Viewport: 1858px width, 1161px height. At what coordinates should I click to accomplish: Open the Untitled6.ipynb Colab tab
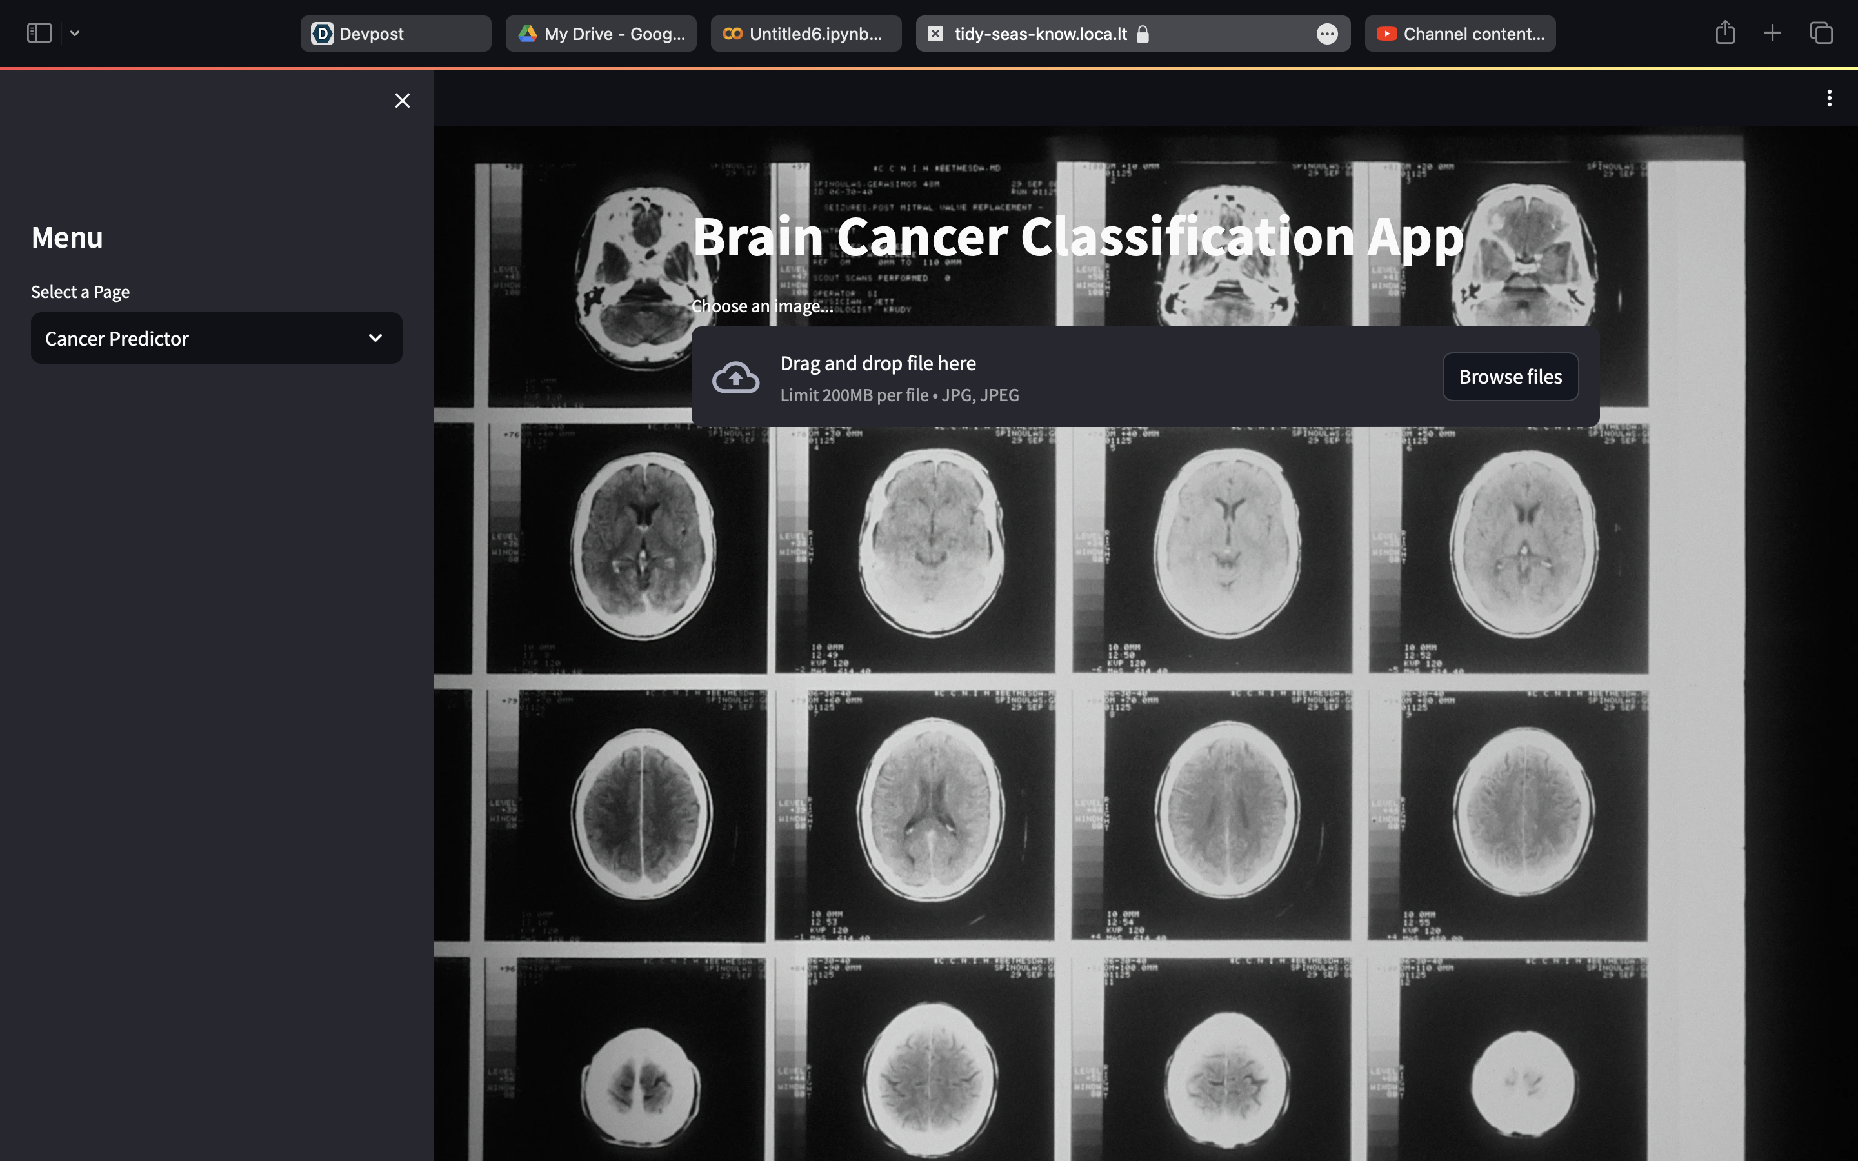point(805,34)
